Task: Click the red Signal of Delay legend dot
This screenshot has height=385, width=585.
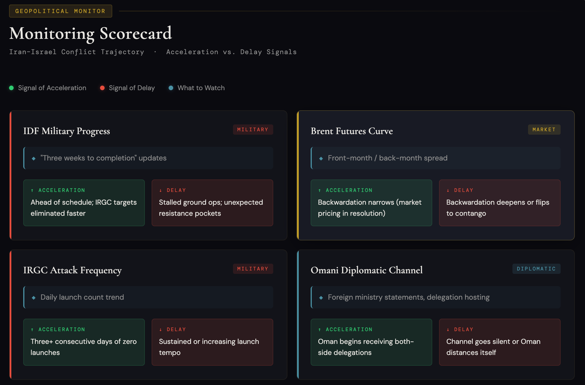Action: point(102,88)
